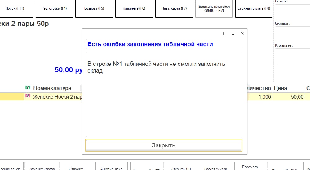The height and width of the screenshot is (170, 310).
Task: Start a Возврат (F5) return
Action: pos(94,8)
